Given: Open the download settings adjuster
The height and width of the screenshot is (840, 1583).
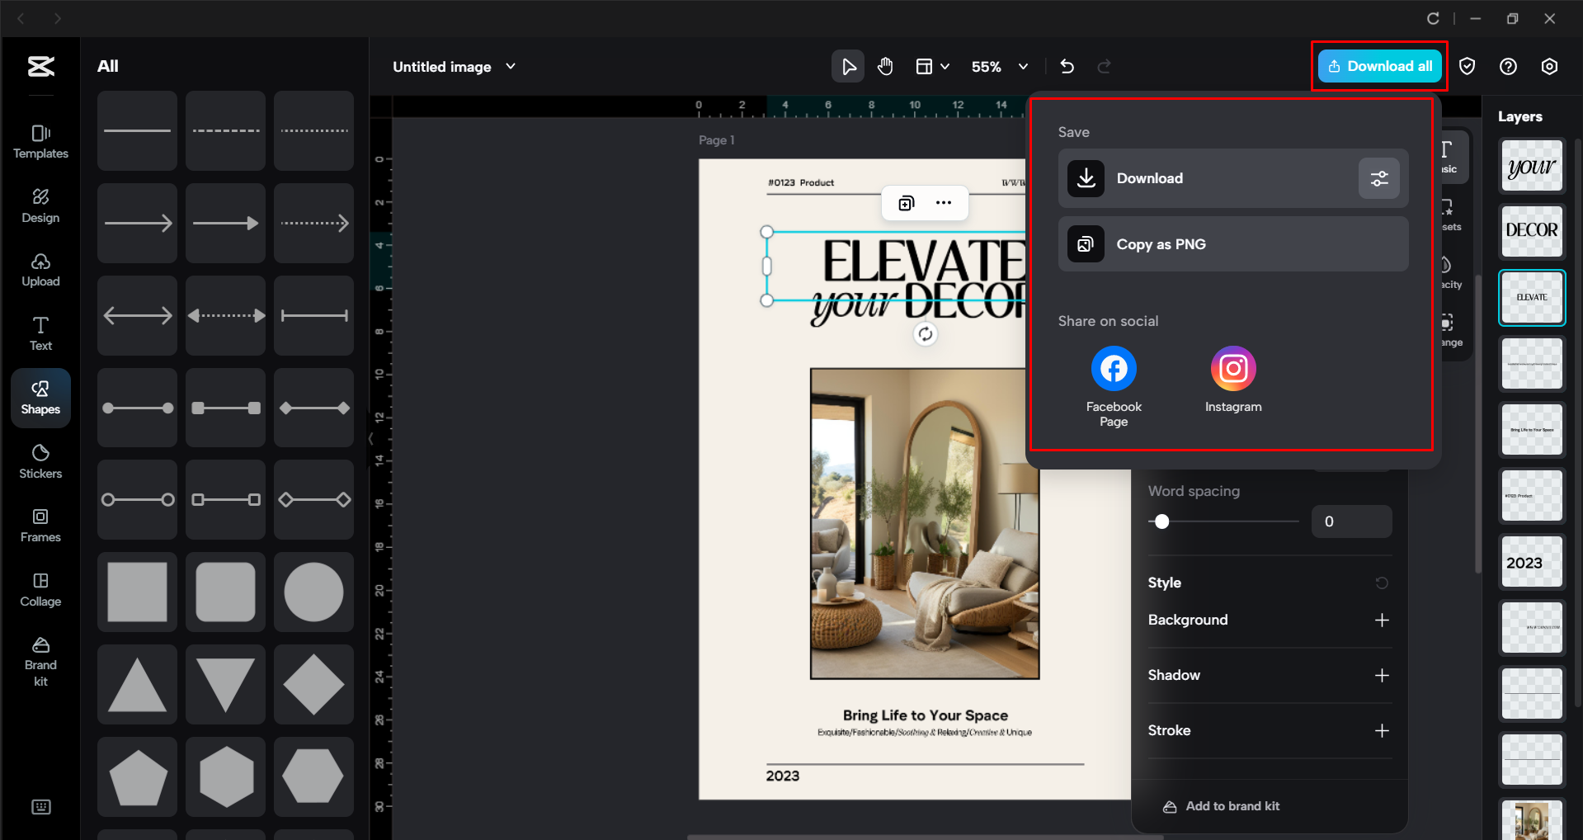Looking at the screenshot, I should coord(1378,178).
